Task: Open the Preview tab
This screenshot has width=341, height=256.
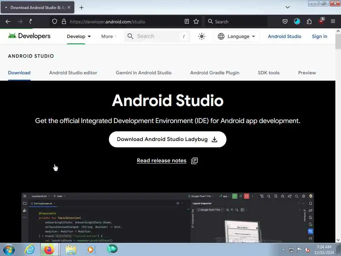Action: [307, 73]
